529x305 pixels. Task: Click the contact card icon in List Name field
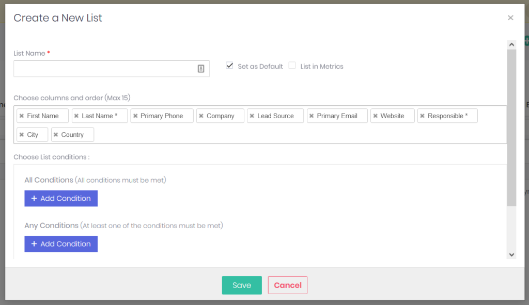coord(201,69)
